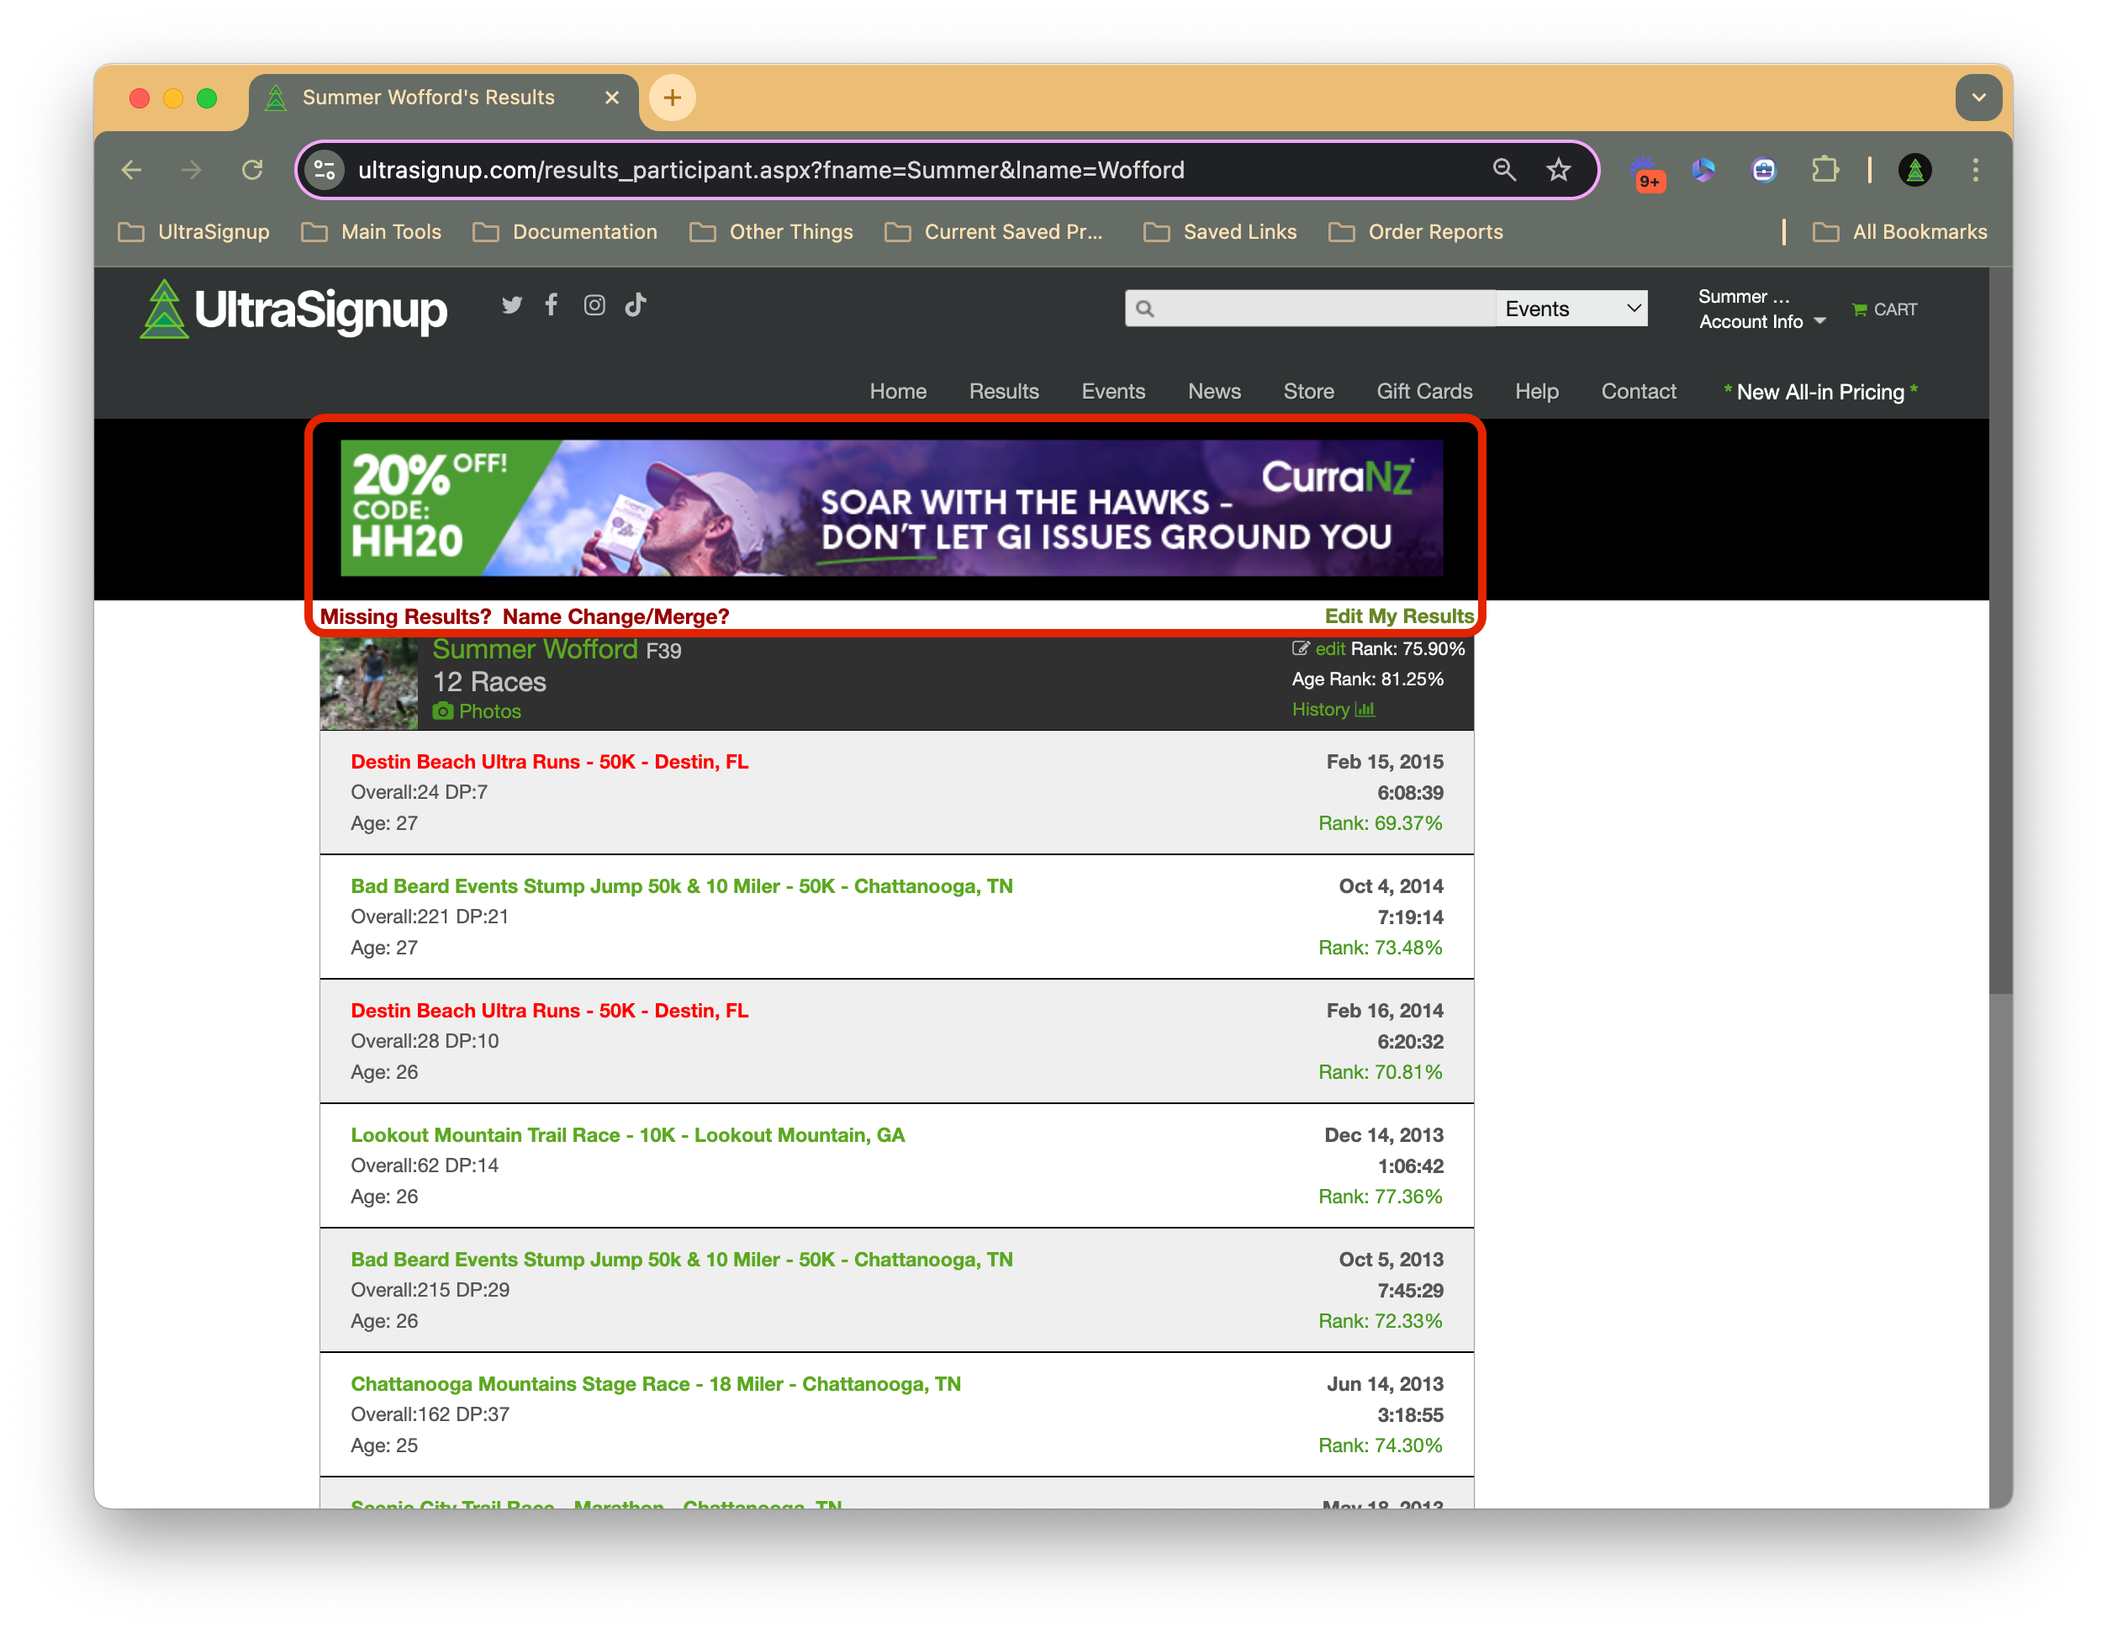Viewport: 2107px width, 1633px height.
Task: Open Store in site navigation
Action: (1308, 392)
